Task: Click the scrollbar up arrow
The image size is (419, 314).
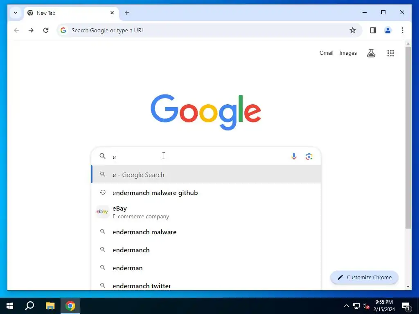Action: (x=408, y=43)
